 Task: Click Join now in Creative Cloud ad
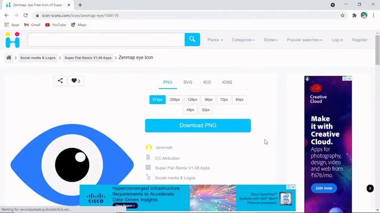coord(324,188)
